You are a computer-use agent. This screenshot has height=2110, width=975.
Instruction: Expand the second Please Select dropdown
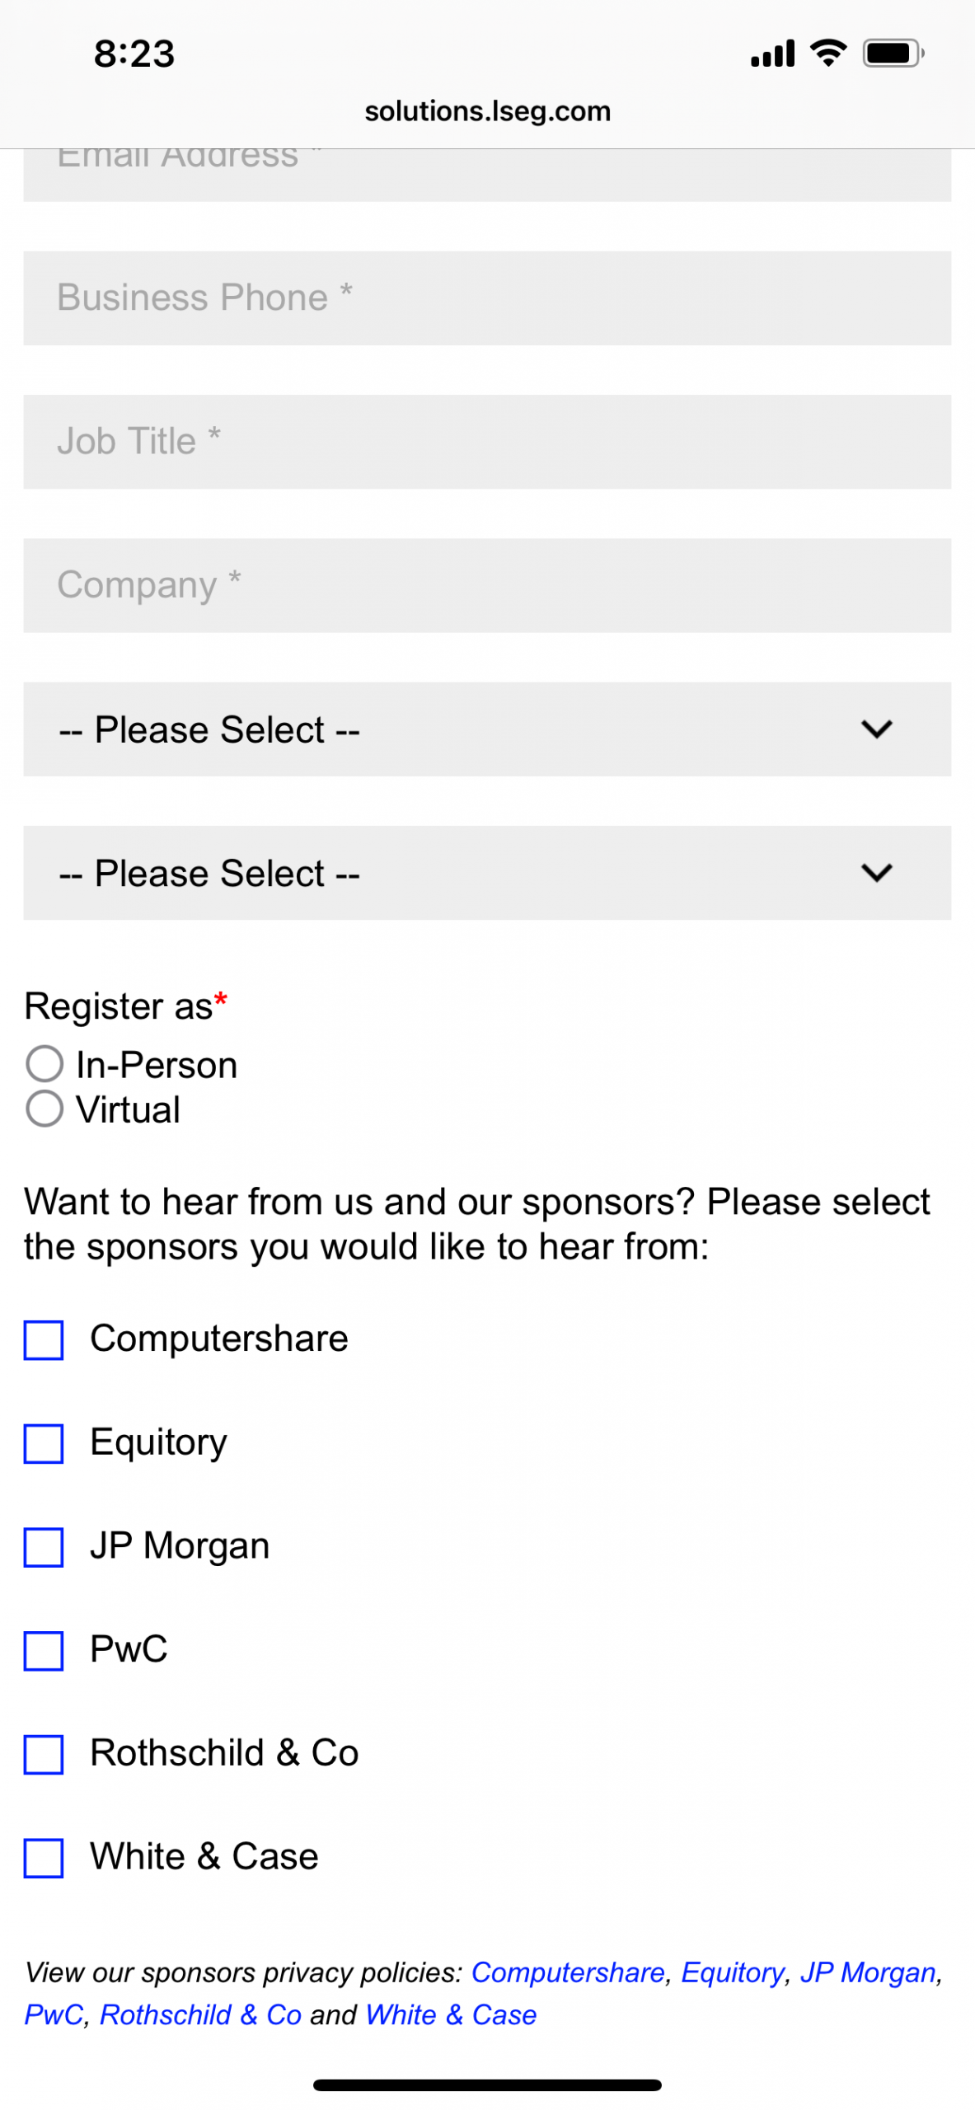pyautogui.click(x=487, y=873)
